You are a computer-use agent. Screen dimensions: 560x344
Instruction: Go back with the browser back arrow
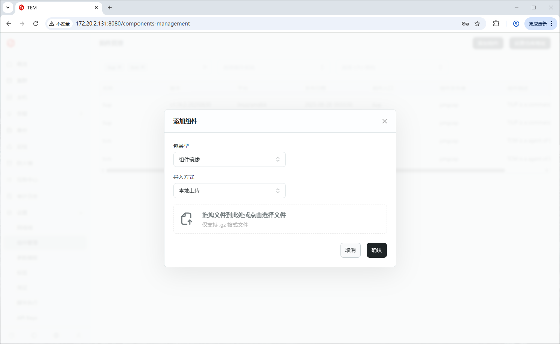pyautogui.click(x=9, y=24)
